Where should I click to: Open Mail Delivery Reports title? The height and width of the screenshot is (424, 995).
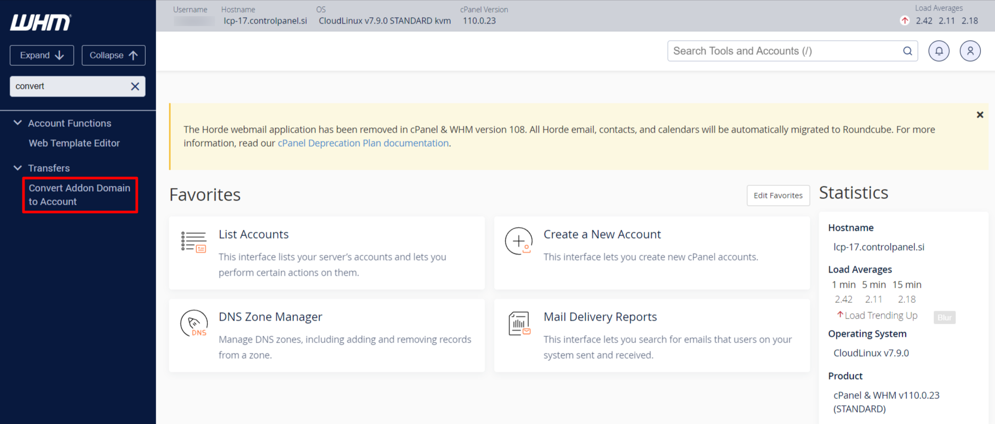point(600,317)
